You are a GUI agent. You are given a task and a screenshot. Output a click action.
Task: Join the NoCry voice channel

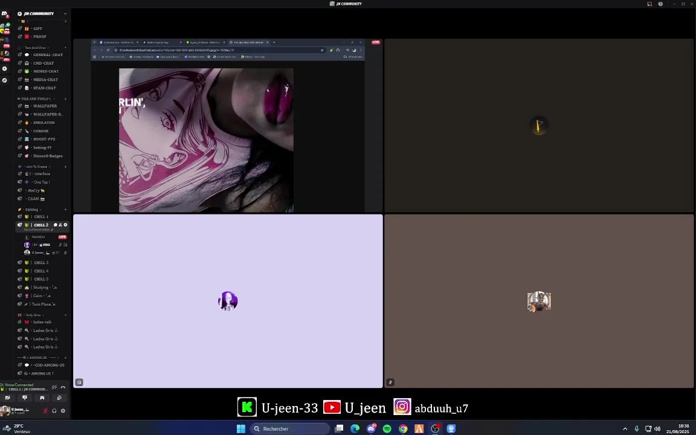coord(42,190)
